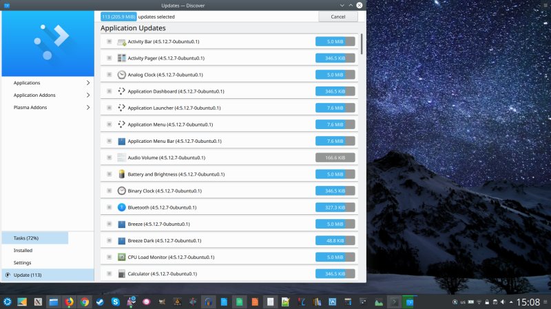Open Steam from the taskbar
The height and width of the screenshot is (309, 551).
100,301
